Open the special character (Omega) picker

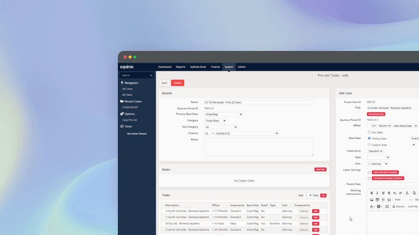(389, 199)
